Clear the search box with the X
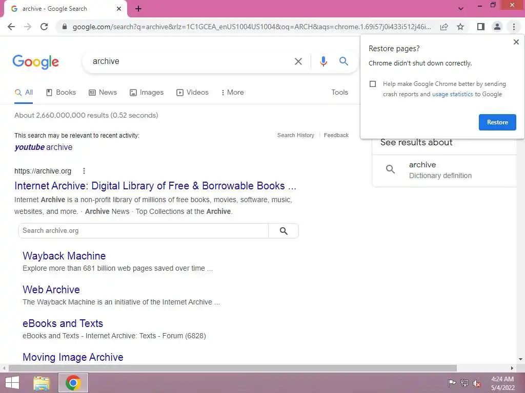 point(298,61)
